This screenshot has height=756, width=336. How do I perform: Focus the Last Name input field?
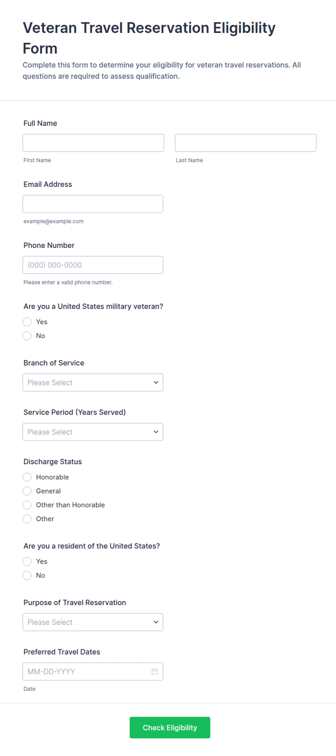246,143
